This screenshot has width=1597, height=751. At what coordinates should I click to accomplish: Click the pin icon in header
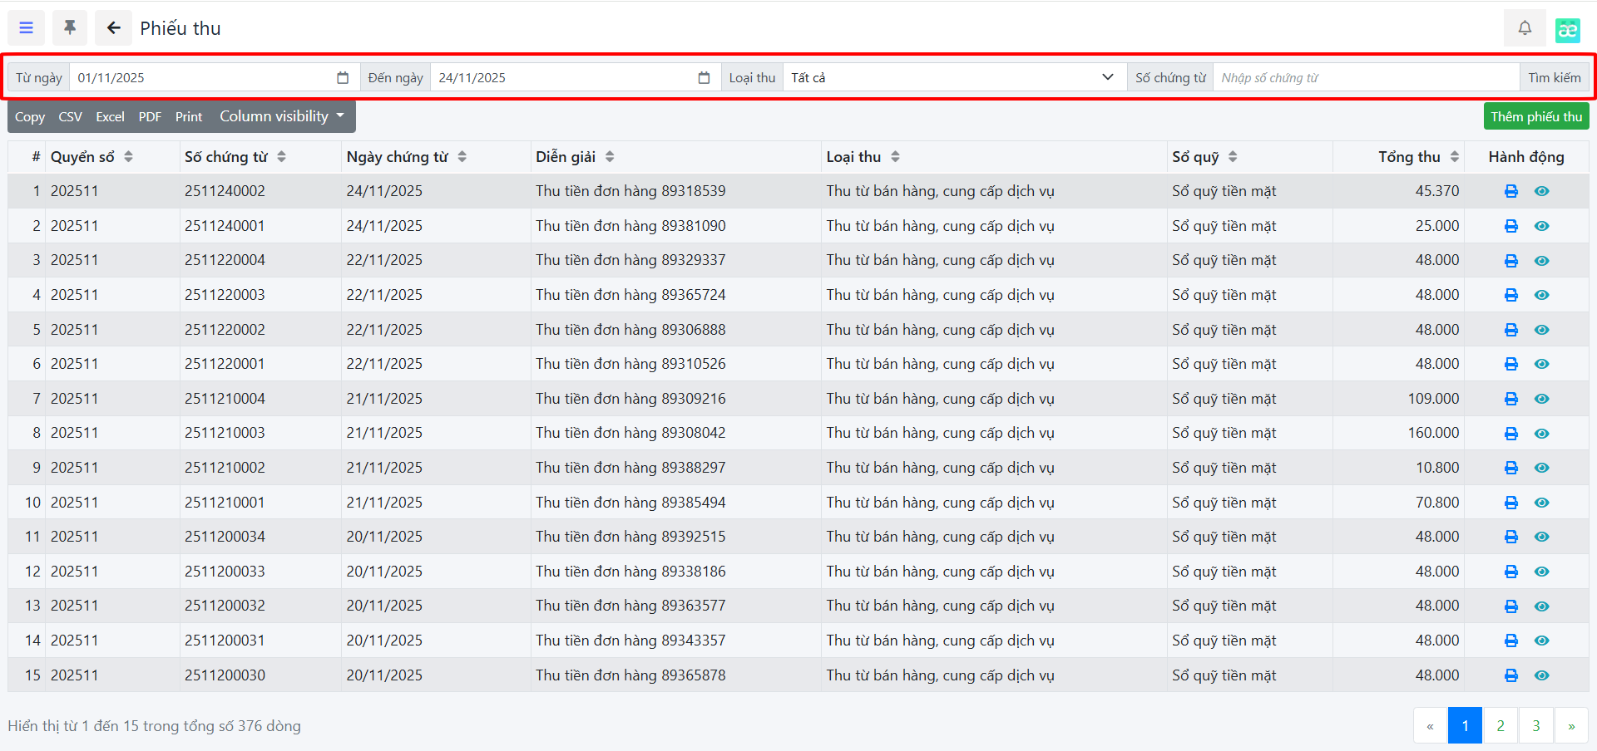click(70, 28)
